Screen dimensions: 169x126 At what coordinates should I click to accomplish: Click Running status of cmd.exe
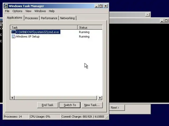click(x=84, y=32)
